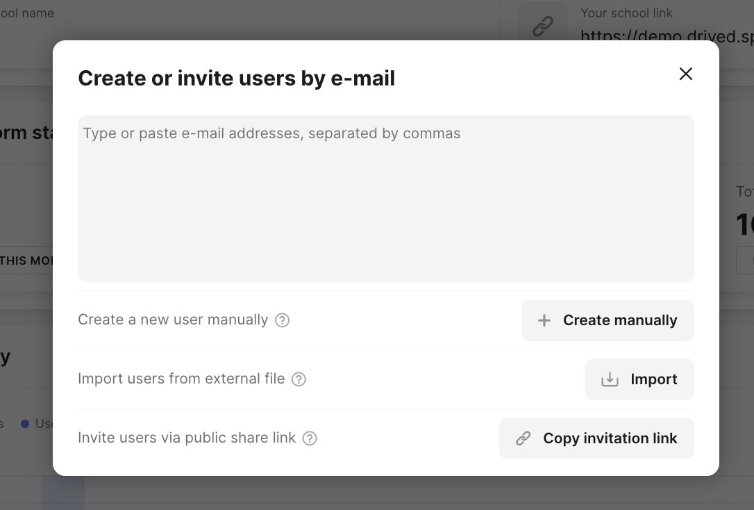The height and width of the screenshot is (510, 754).
Task: Click the 'Invite users via public share link' label
Action: point(187,438)
